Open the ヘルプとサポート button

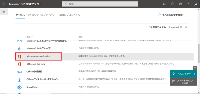183,74
